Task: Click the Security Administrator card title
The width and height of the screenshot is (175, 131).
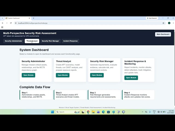Action: pyautogui.click(x=33, y=61)
